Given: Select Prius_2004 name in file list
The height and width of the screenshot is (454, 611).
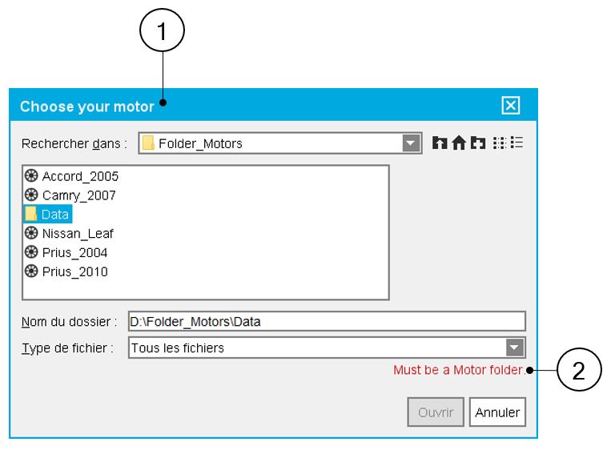Looking at the screenshot, I should (74, 252).
